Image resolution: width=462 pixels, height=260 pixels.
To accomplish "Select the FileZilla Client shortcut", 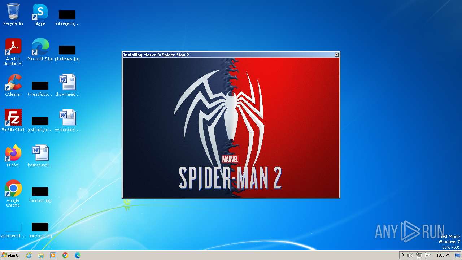I will point(13,121).
